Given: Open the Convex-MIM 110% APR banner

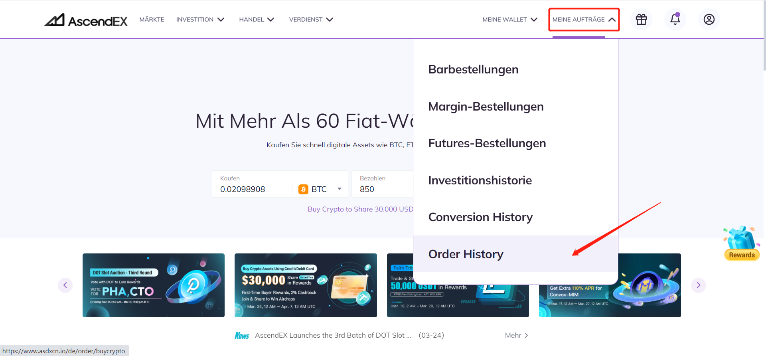Looking at the screenshot, I should [610, 300].
